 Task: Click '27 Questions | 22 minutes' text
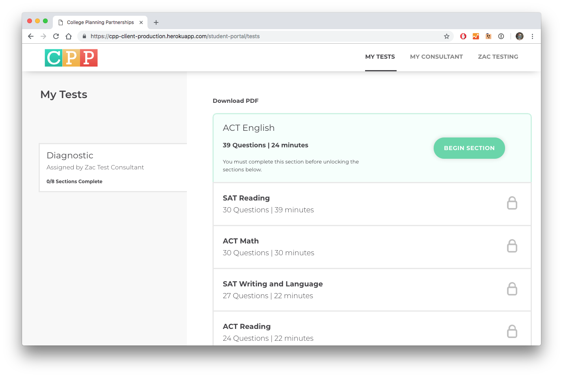268,296
